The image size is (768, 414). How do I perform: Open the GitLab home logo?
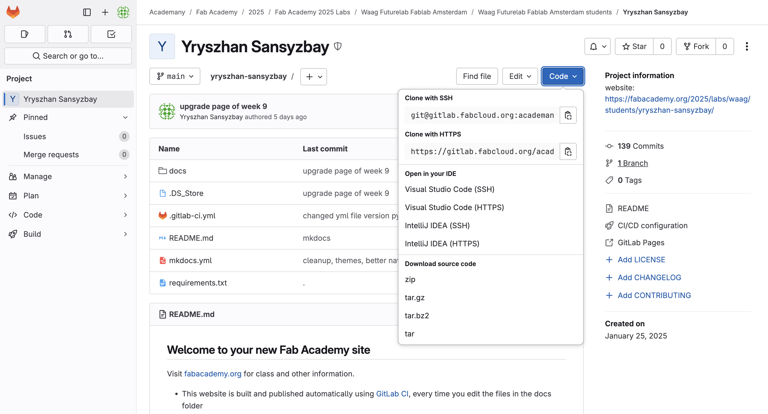click(x=13, y=12)
